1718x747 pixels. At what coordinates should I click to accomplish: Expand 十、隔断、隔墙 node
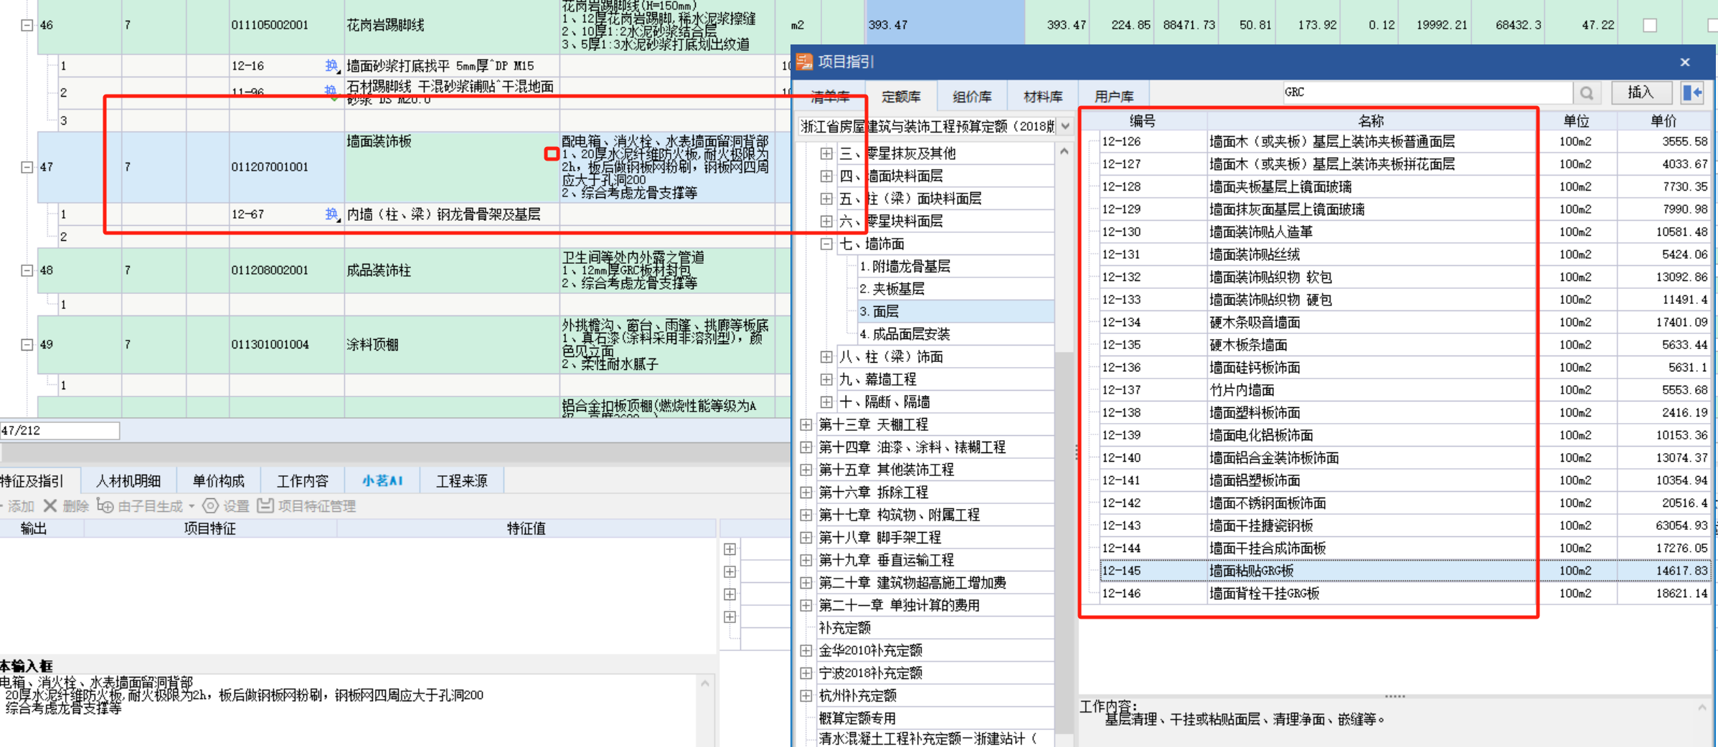[826, 401]
